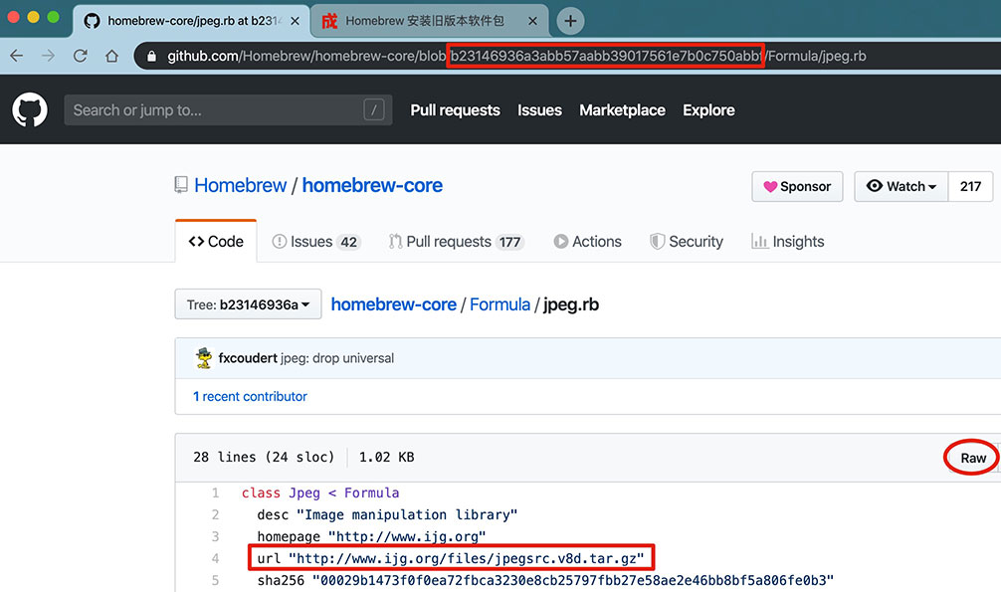
Task: Click the '28 lines (24 sloc)' text
Action: click(x=264, y=458)
